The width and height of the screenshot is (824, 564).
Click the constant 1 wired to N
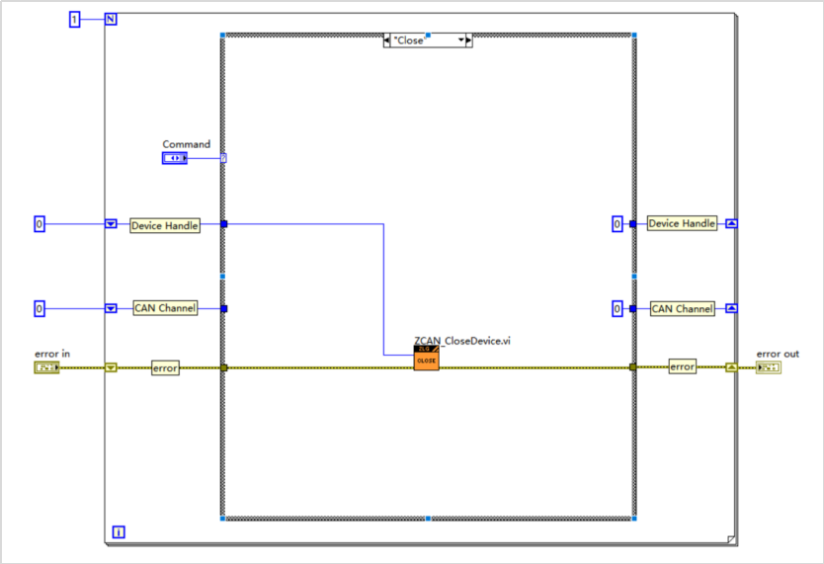click(x=75, y=20)
